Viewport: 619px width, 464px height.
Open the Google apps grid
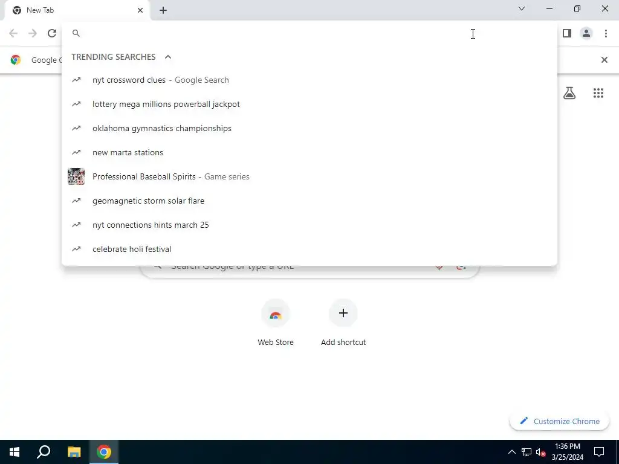coord(598,93)
